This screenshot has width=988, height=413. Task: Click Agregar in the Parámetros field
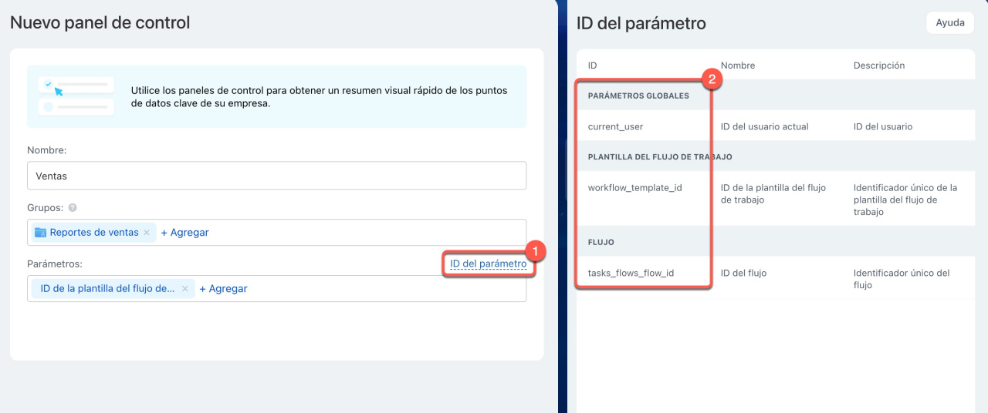[x=223, y=289]
